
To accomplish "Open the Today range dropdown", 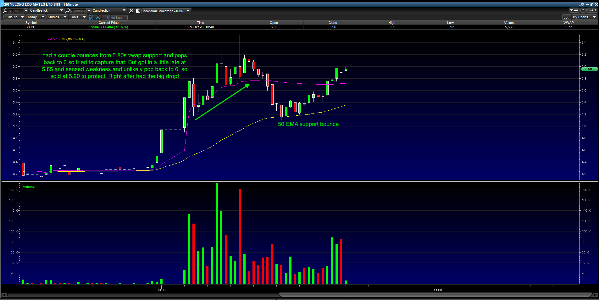I will click(36, 17).
